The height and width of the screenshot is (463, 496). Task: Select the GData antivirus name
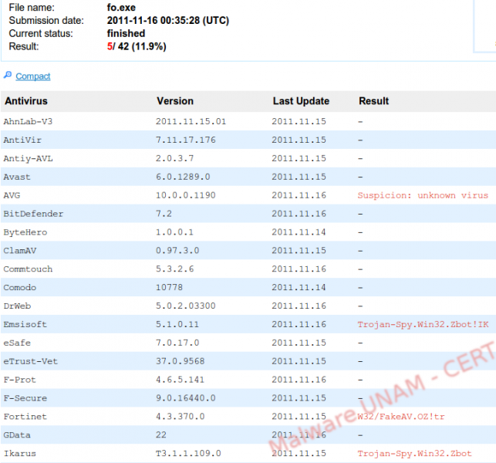[17, 434]
